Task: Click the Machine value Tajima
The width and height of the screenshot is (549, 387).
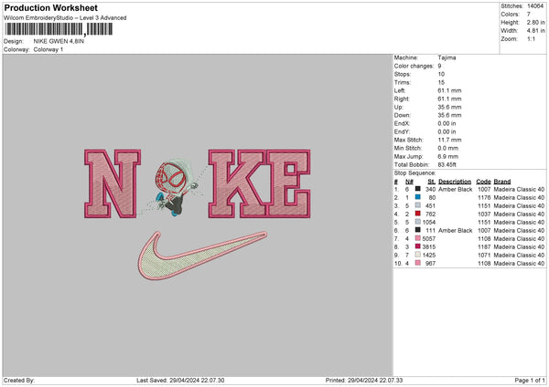Action: click(447, 58)
